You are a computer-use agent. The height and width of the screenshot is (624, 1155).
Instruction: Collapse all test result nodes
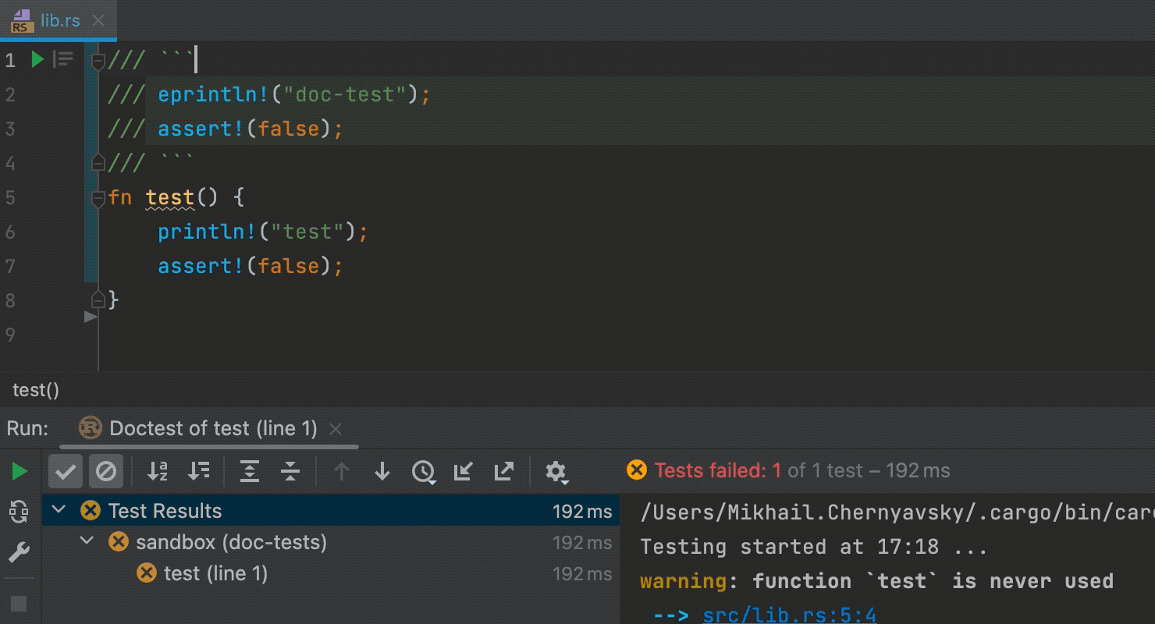[290, 471]
